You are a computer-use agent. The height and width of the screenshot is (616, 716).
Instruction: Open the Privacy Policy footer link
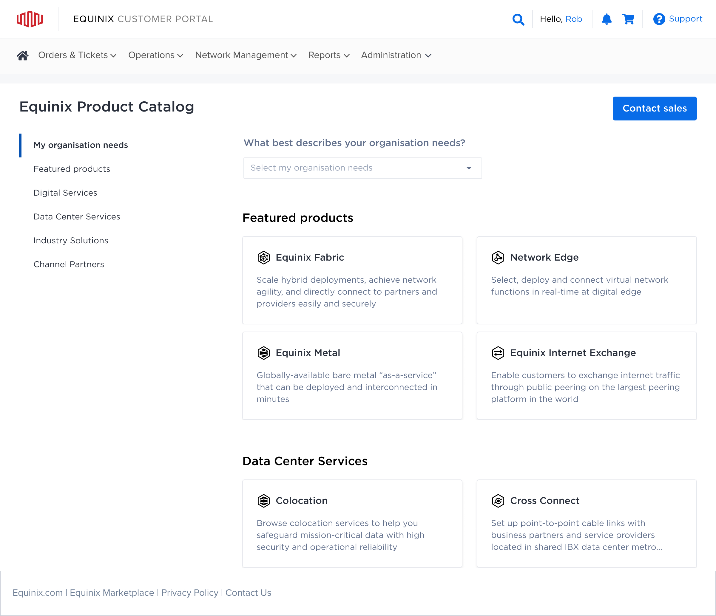tap(190, 592)
